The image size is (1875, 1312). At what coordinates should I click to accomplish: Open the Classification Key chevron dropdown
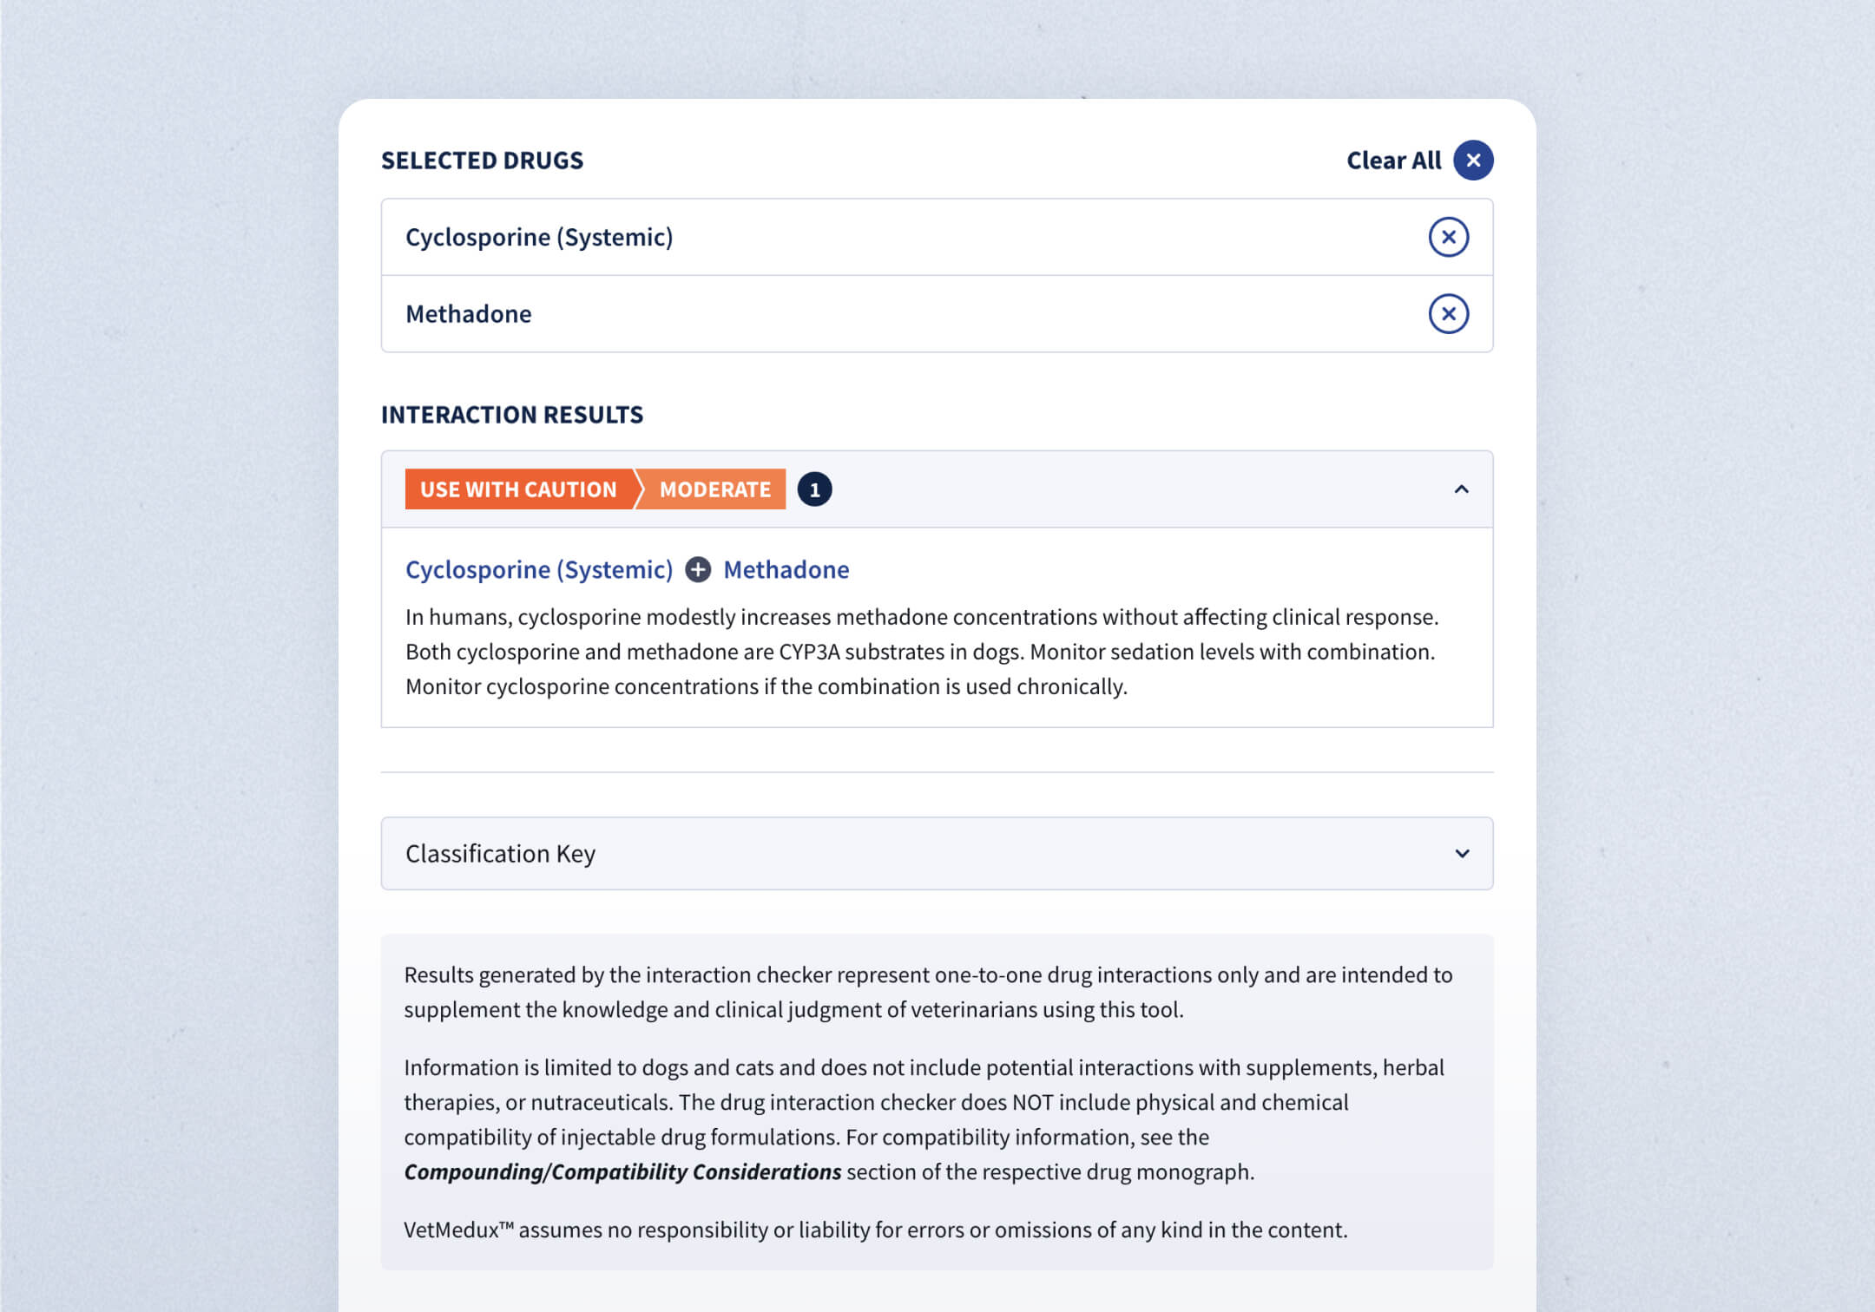[1463, 853]
